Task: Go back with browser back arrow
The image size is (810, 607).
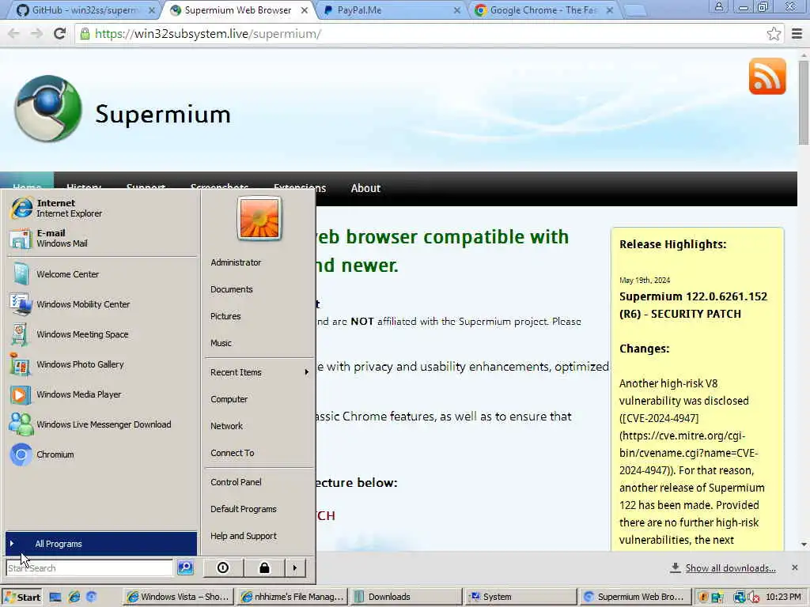Action: [x=13, y=33]
